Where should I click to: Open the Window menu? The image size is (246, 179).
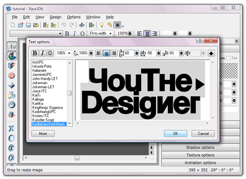pyautogui.click(x=93, y=17)
